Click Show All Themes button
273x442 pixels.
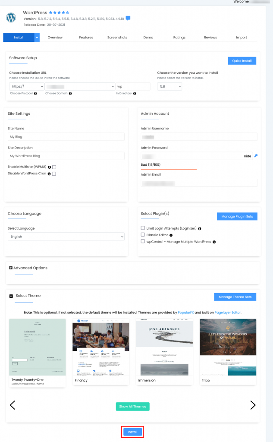133,407
